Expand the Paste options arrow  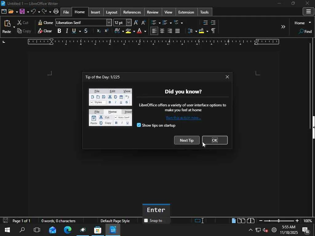(x=14, y=27)
